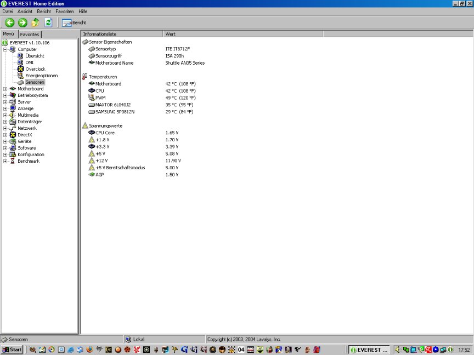Open the Datei menu

pos(8,11)
